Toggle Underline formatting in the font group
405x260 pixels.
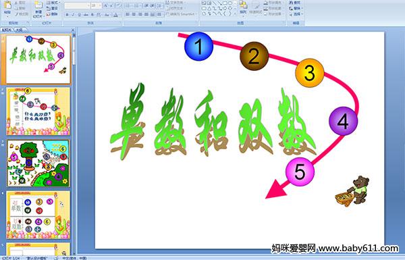[79, 15]
